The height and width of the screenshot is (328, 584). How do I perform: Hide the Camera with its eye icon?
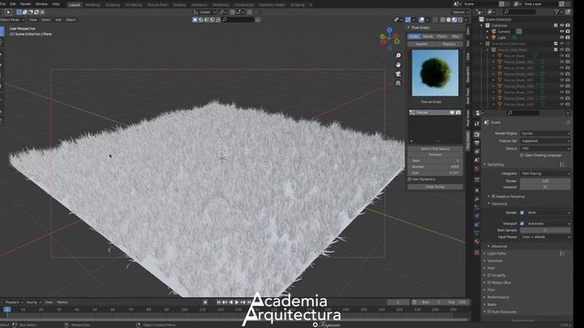point(562,32)
